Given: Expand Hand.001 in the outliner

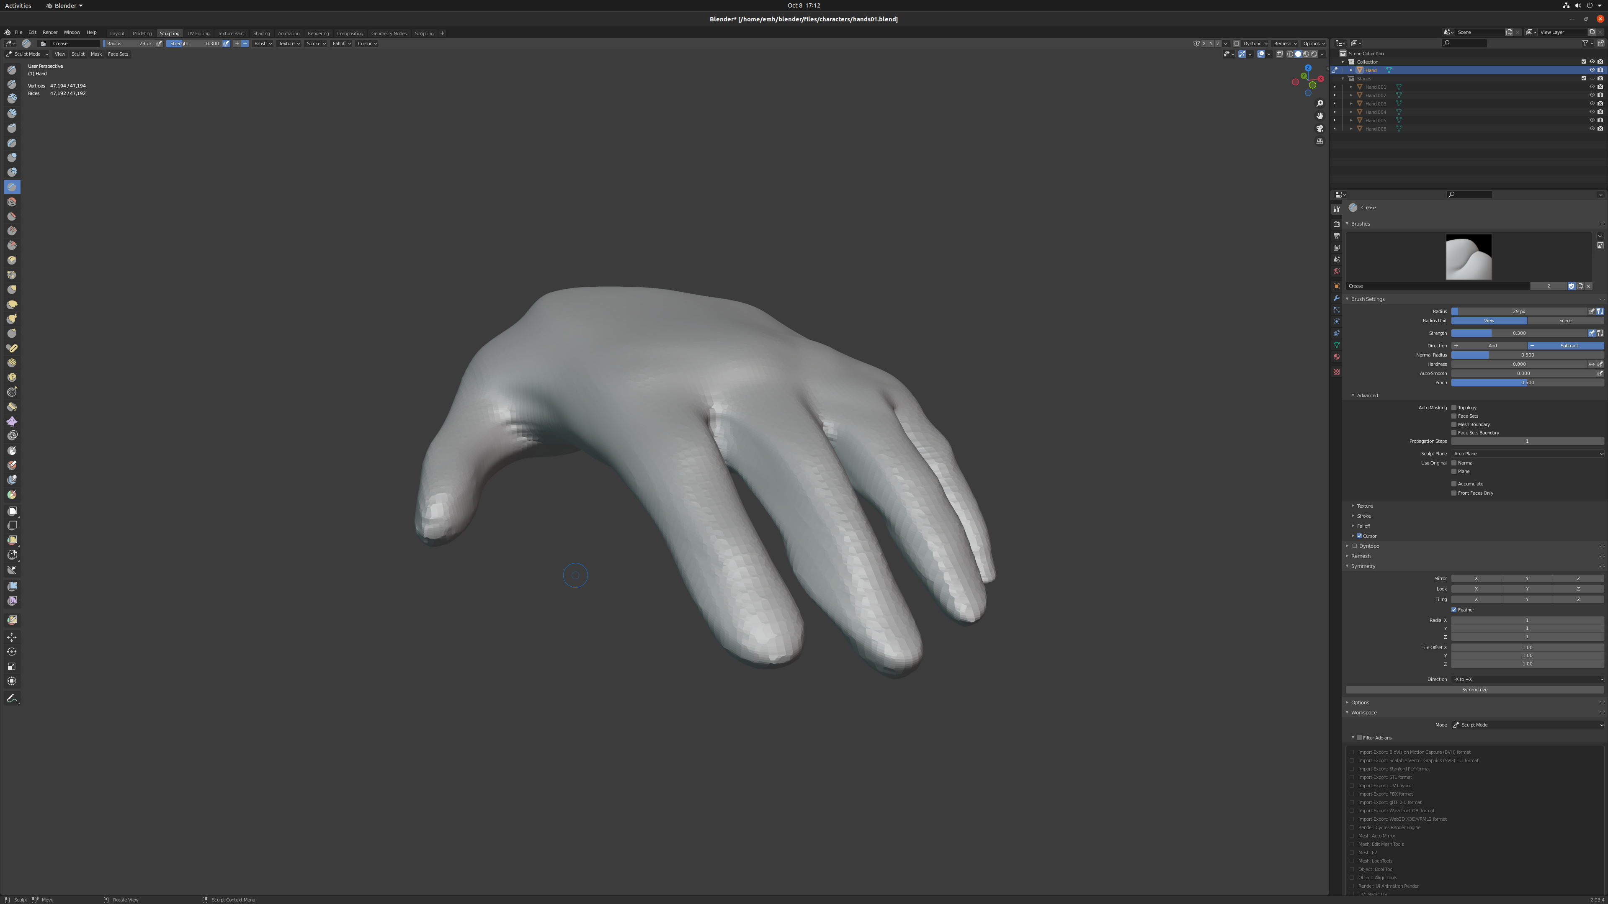Looking at the screenshot, I should click(x=1351, y=87).
